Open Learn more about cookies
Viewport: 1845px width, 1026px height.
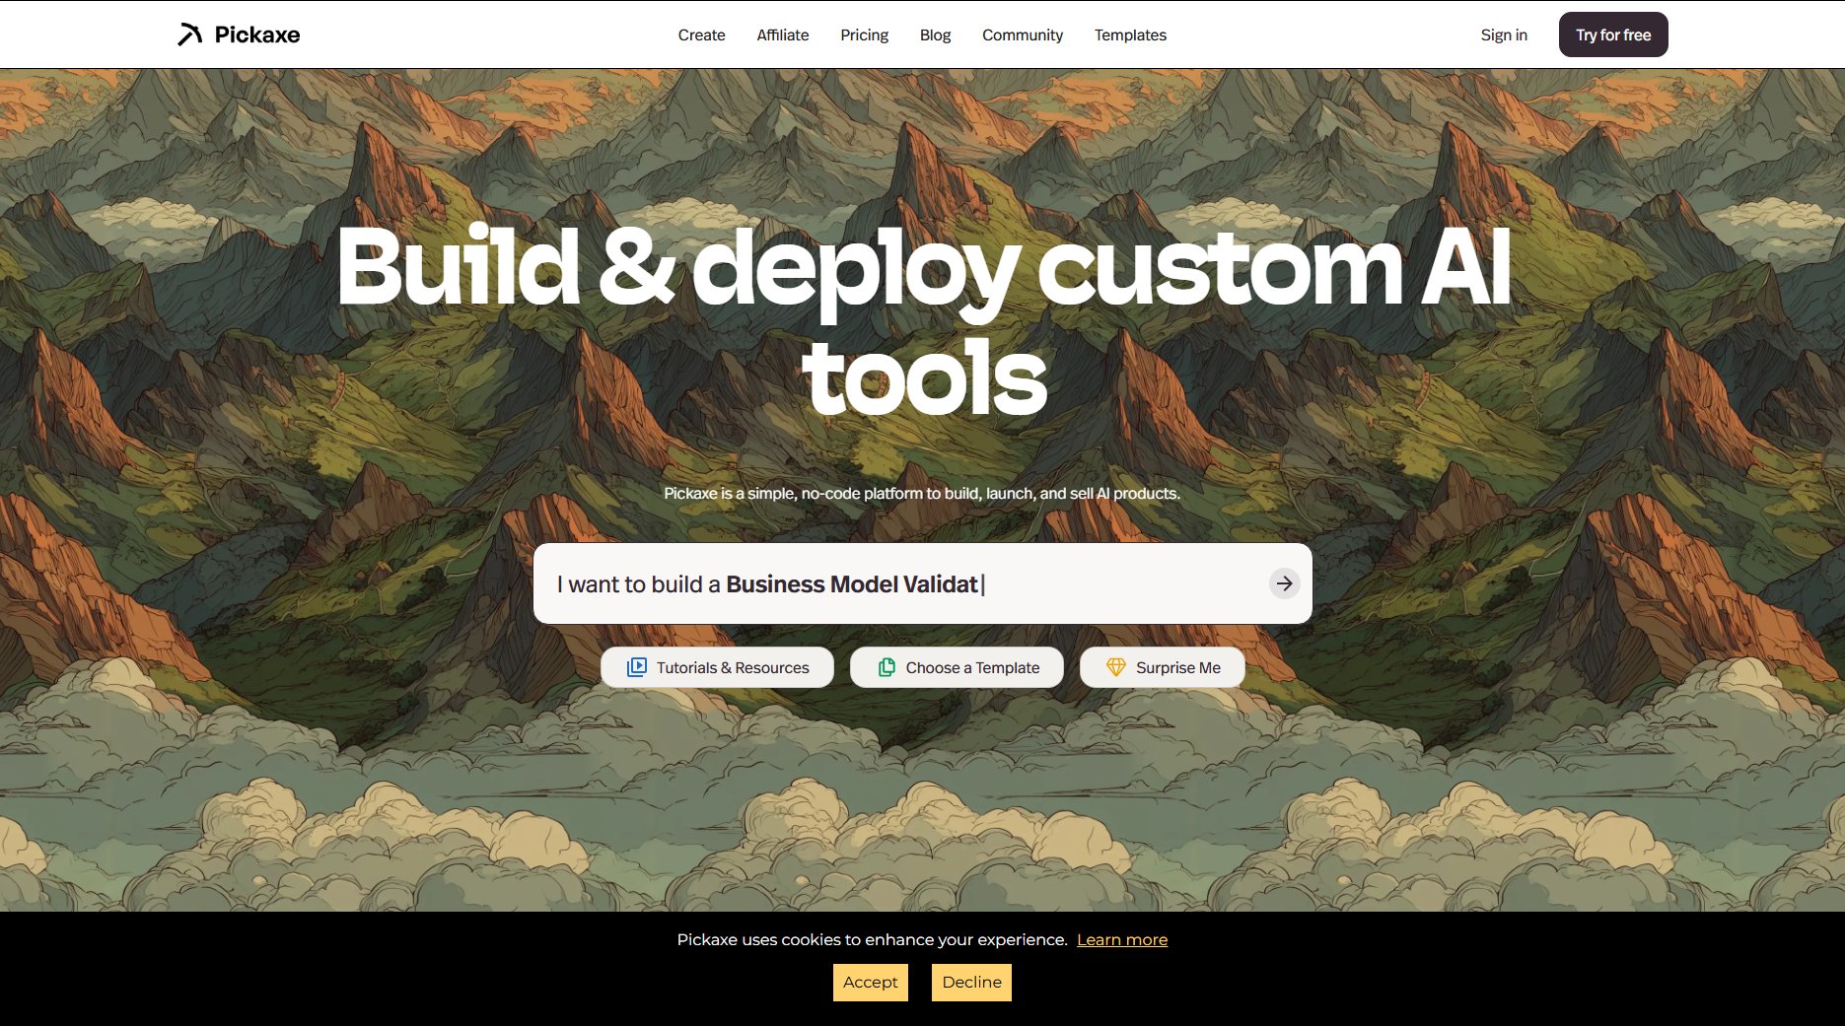(x=1121, y=939)
